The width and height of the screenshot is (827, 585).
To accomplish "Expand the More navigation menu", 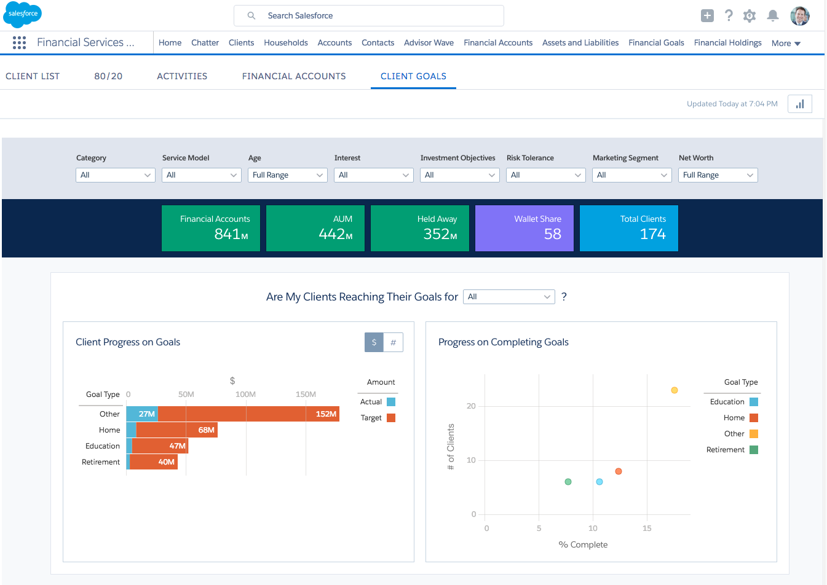I will click(786, 43).
